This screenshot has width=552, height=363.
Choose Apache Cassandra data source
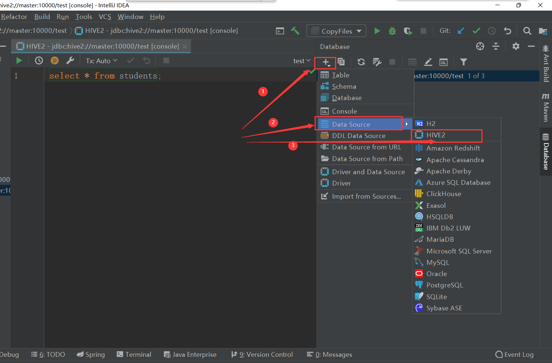(x=457, y=160)
